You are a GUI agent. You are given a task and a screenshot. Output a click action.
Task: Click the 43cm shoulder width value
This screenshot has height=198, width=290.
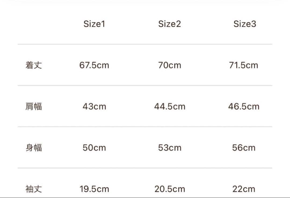pyautogui.click(x=94, y=107)
